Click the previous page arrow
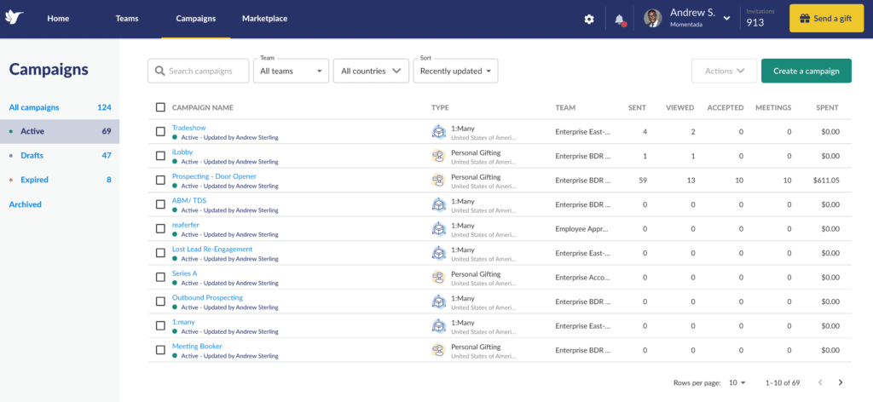 [x=820, y=382]
